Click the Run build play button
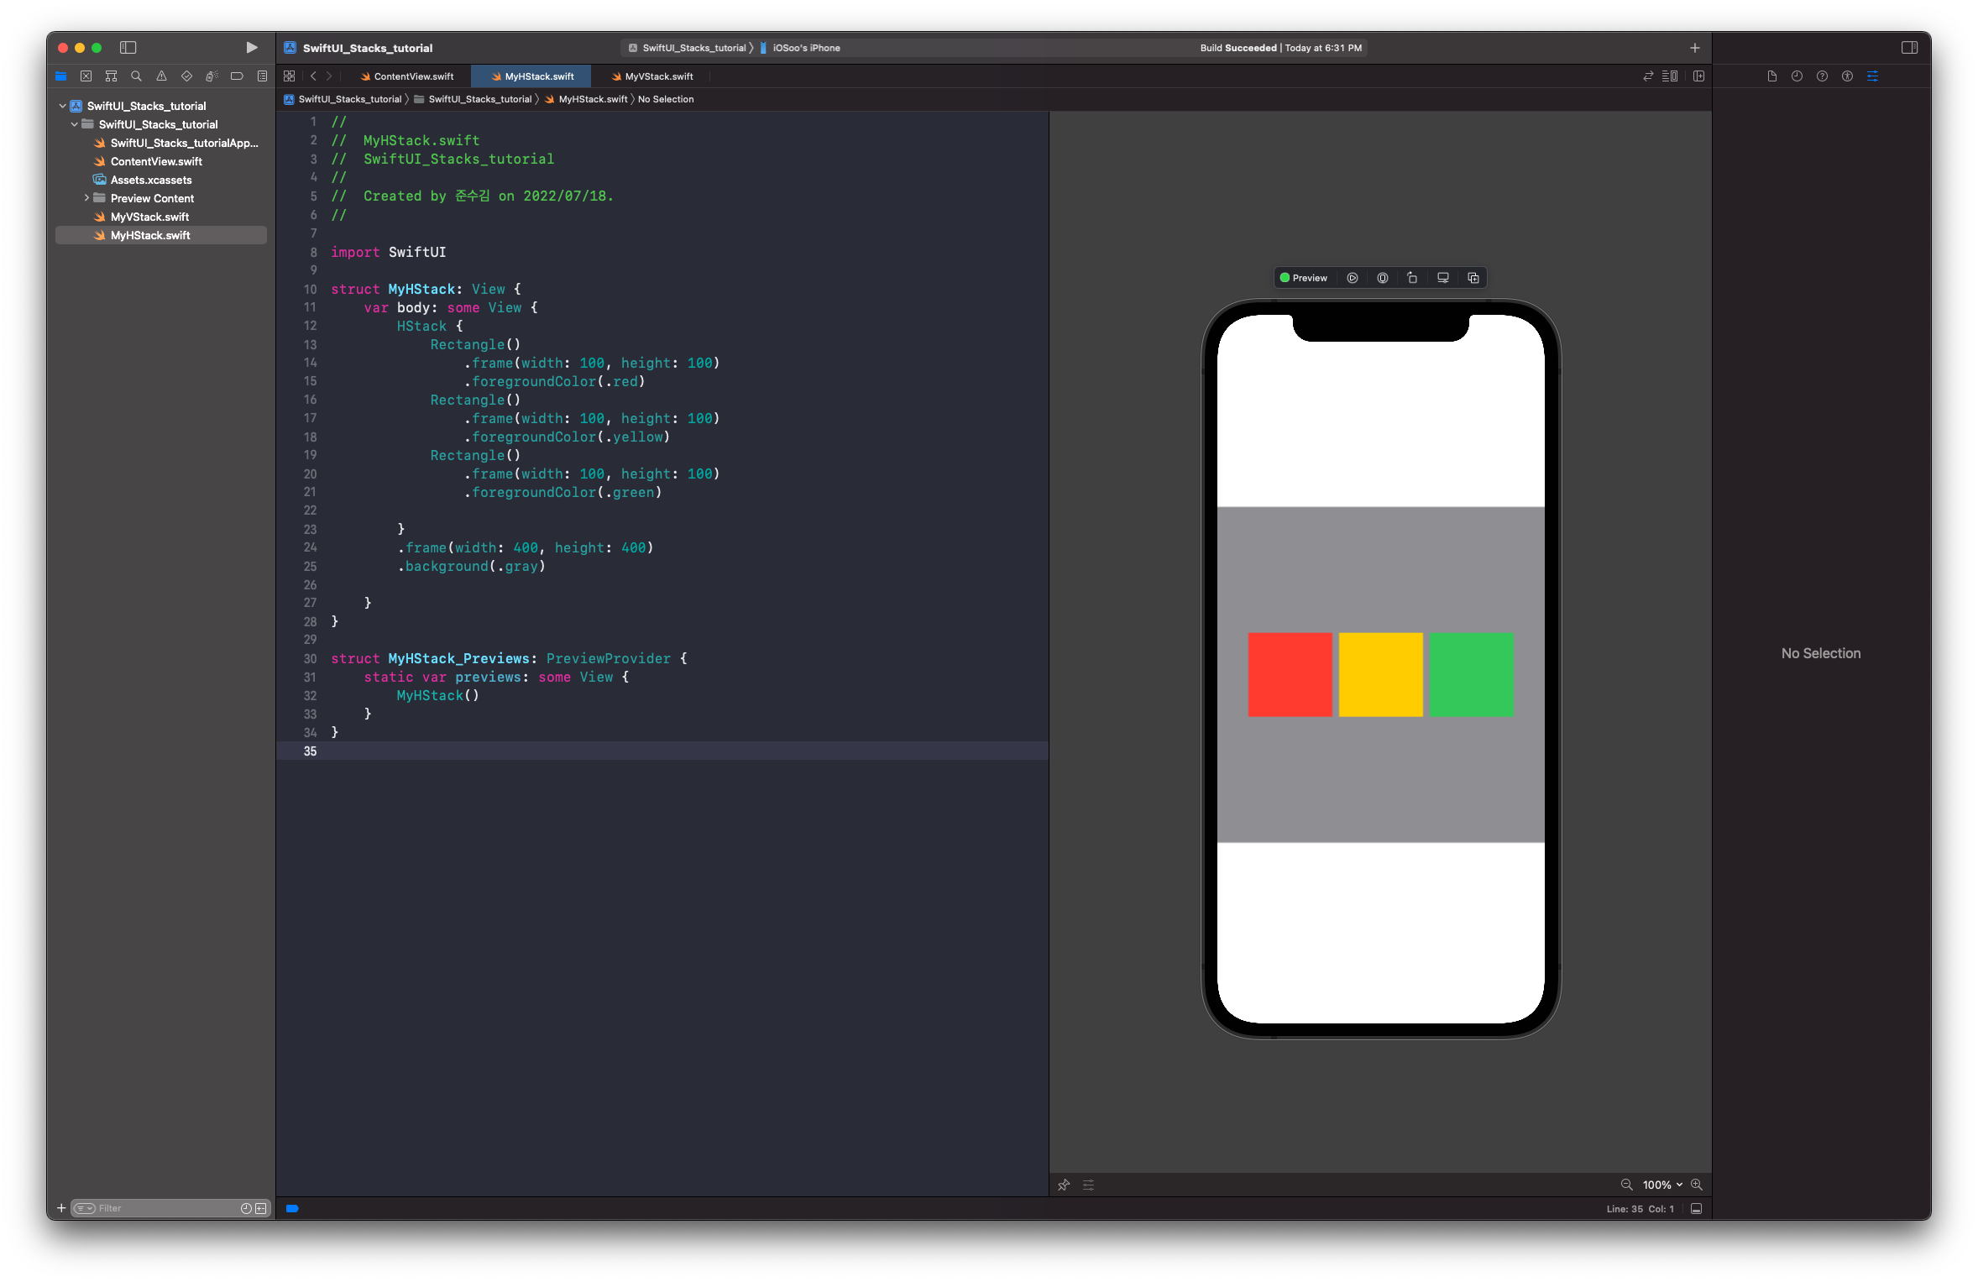The height and width of the screenshot is (1282, 1978). pyautogui.click(x=251, y=48)
